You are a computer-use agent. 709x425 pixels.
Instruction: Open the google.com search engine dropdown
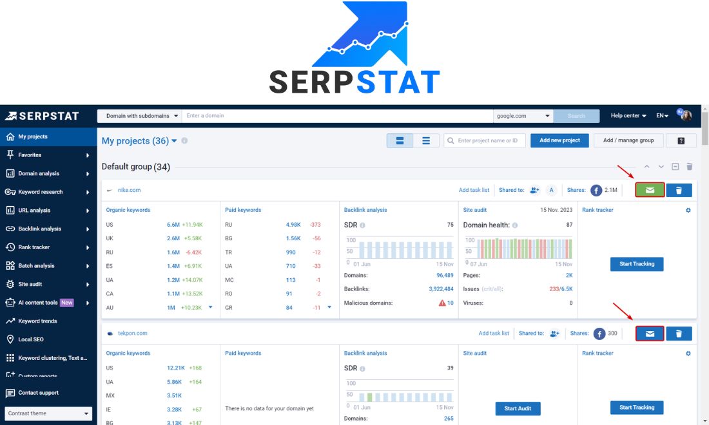523,115
